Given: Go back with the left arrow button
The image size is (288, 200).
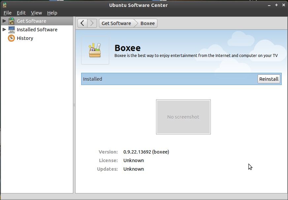Looking at the screenshot, I should (x=82, y=23).
